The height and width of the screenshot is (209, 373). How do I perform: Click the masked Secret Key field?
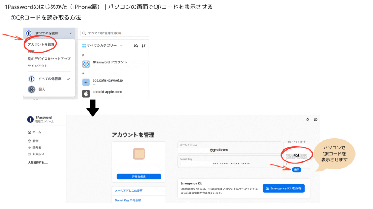pyautogui.click(x=229, y=161)
